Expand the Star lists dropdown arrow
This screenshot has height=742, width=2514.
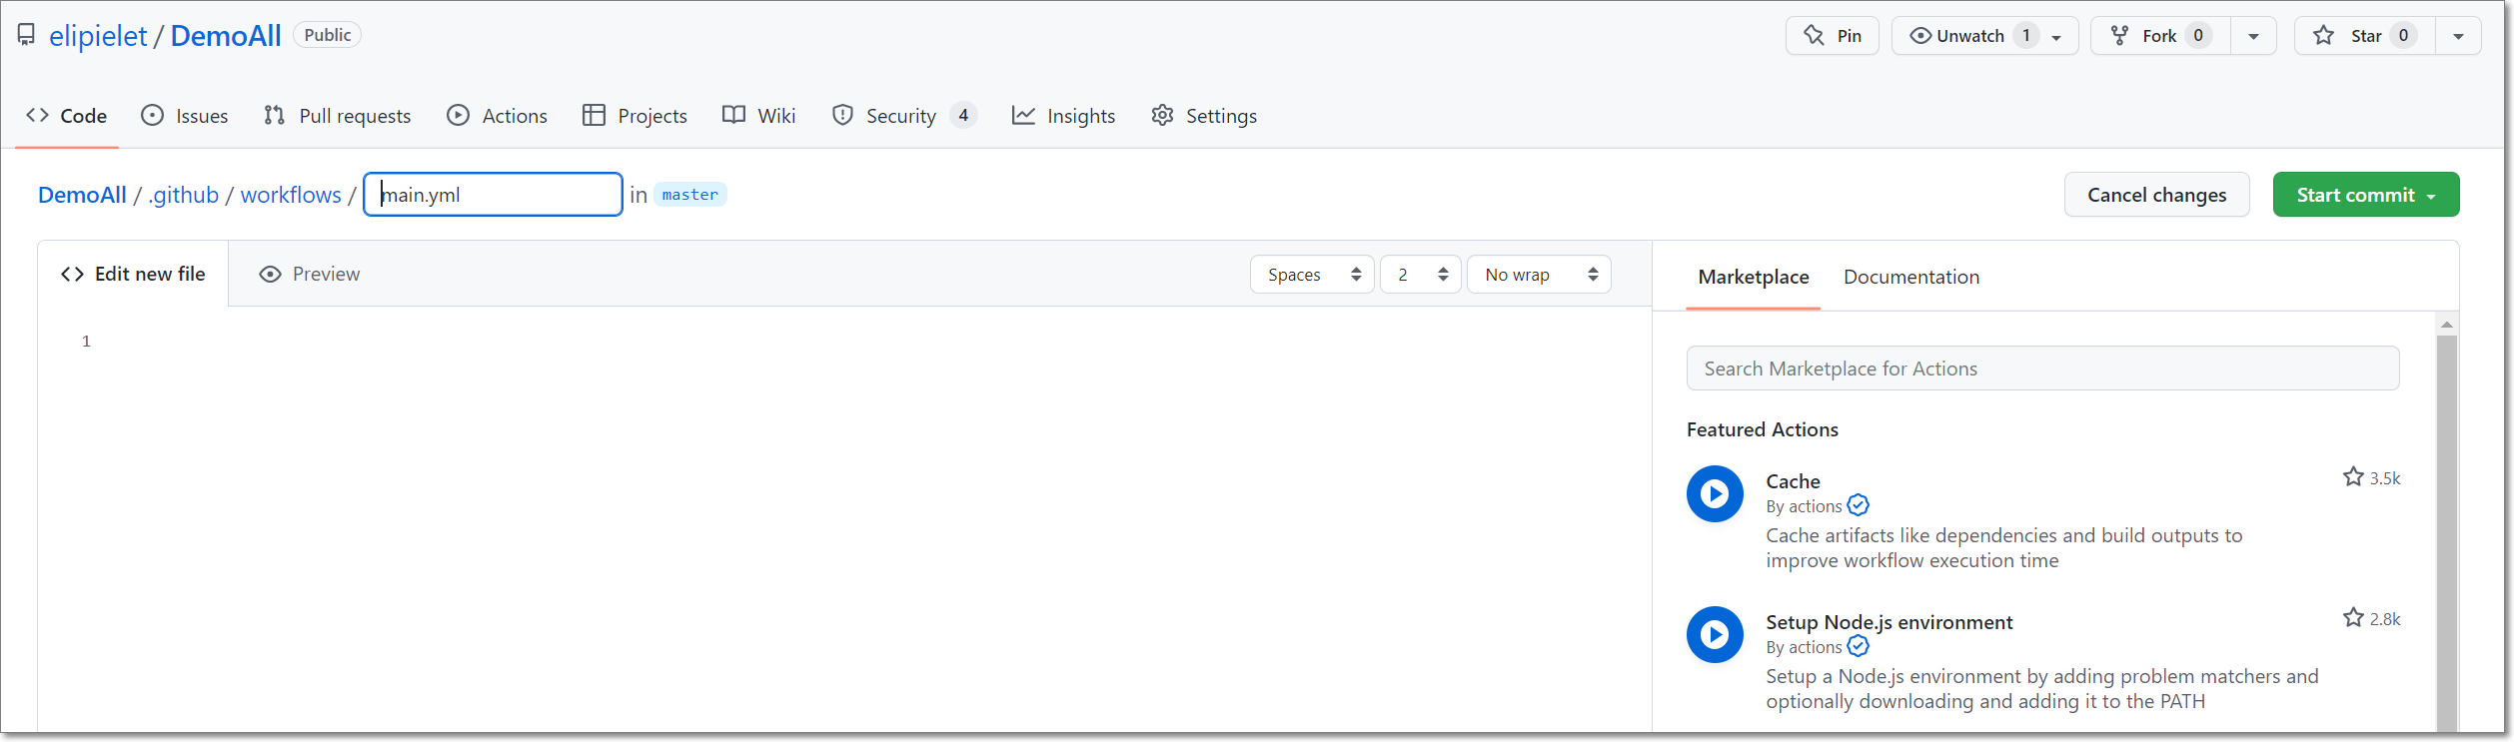(x=2458, y=36)
